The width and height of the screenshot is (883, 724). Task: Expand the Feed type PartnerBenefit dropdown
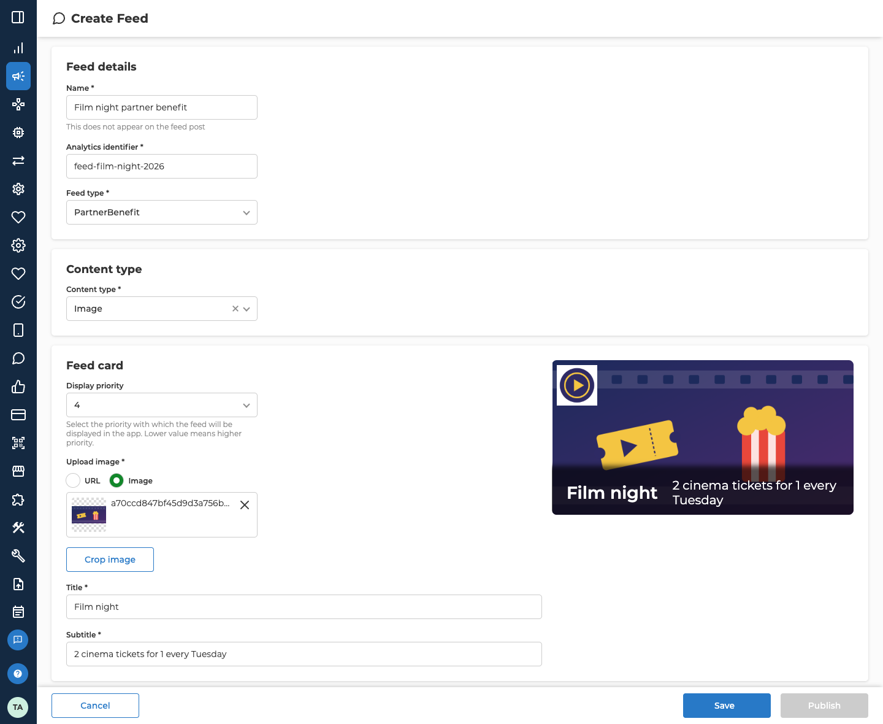[162, 212]
